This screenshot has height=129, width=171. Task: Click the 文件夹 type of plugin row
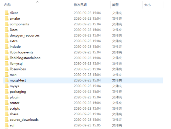click(117, 97)
